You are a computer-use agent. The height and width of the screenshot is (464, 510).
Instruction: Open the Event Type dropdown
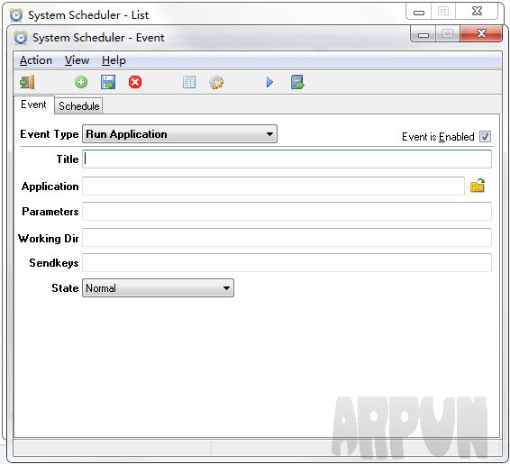tap(179, 134)
